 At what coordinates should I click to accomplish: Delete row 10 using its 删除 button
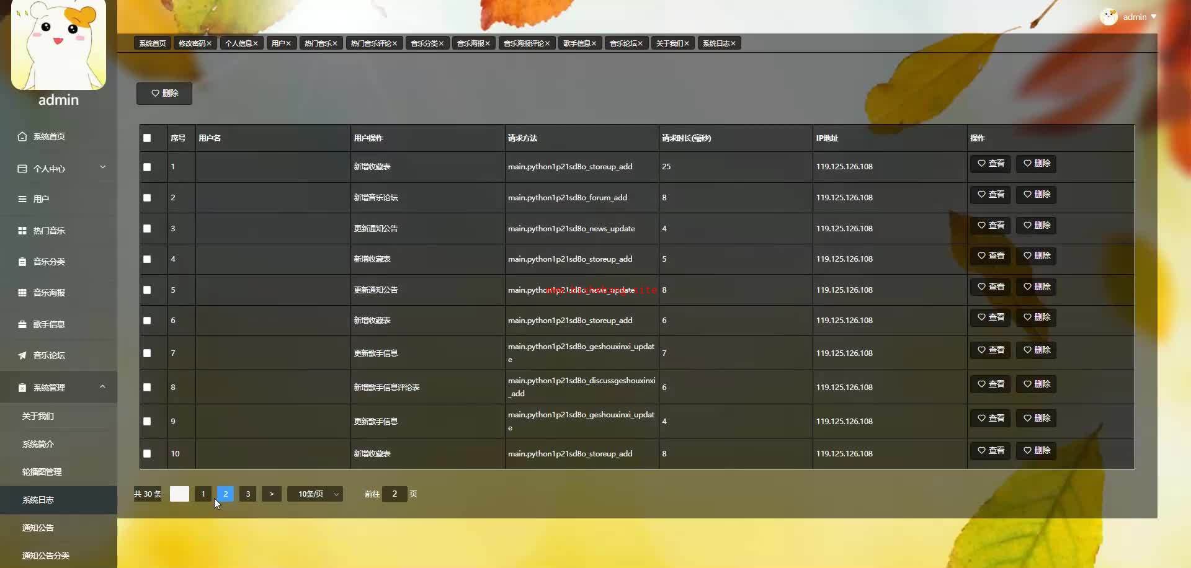coord(1037,451)
